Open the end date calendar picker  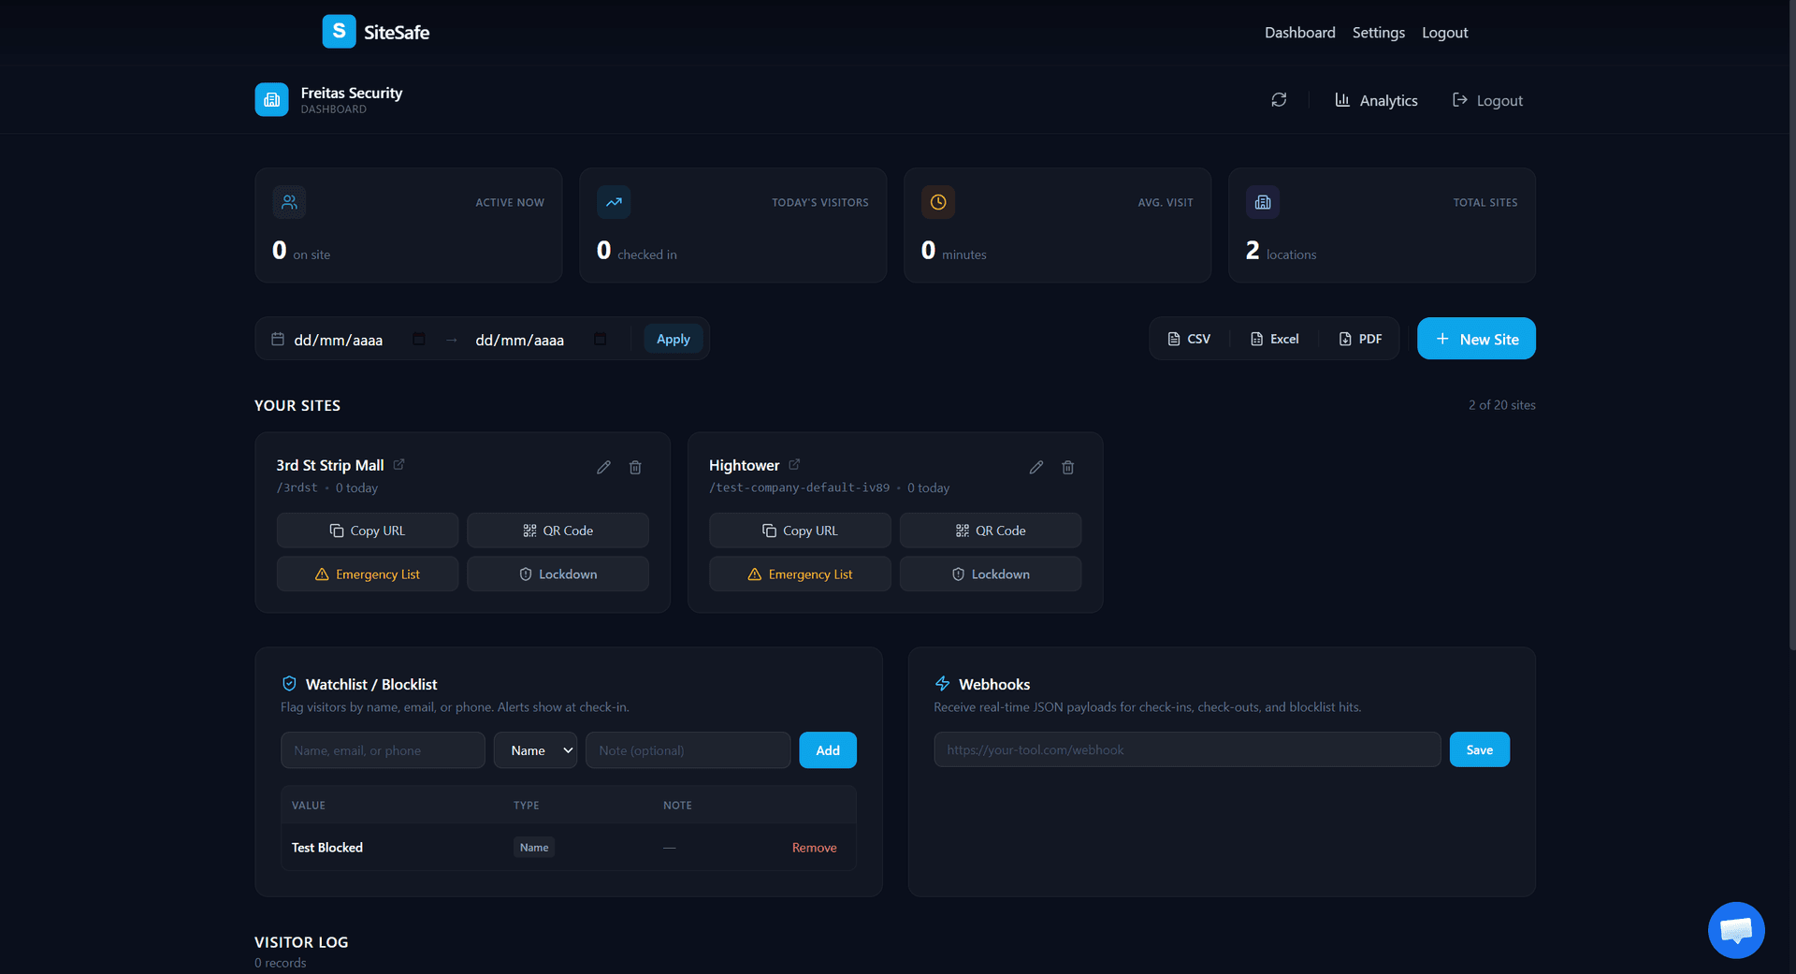click(601, 339)
